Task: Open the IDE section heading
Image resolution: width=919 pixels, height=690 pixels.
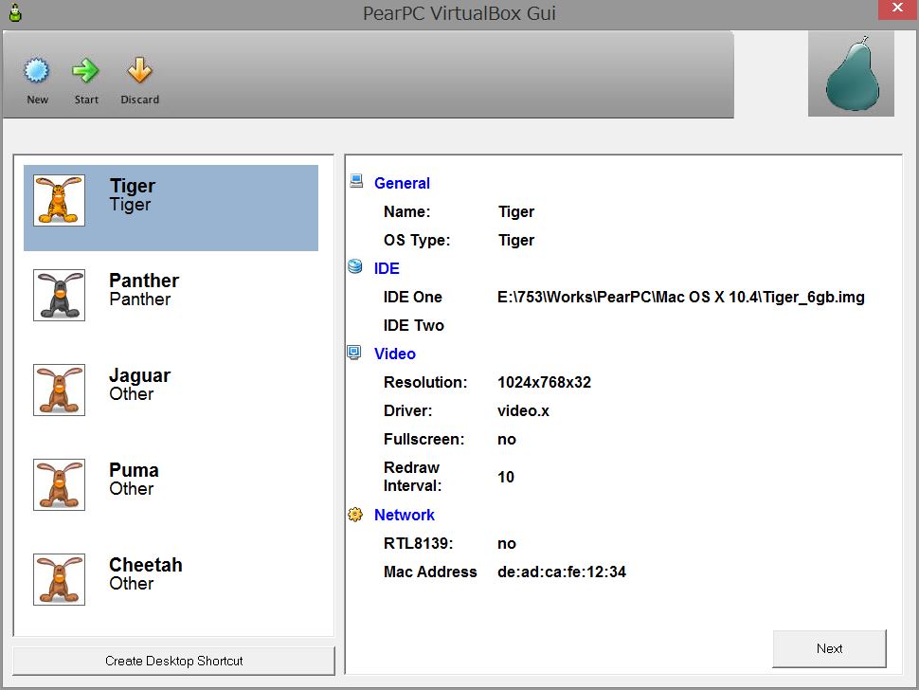Action: coord(387,268)
